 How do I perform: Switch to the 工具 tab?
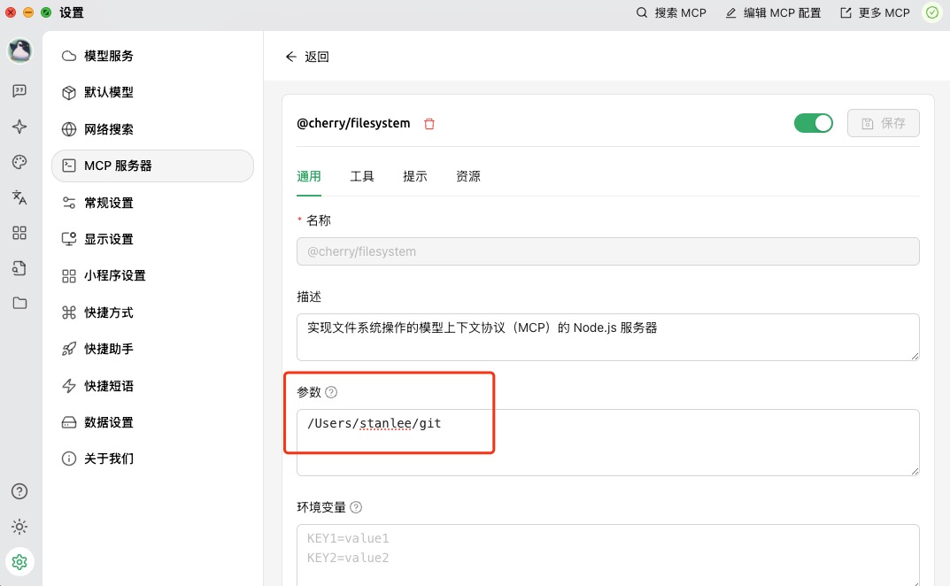pos(362,176)
